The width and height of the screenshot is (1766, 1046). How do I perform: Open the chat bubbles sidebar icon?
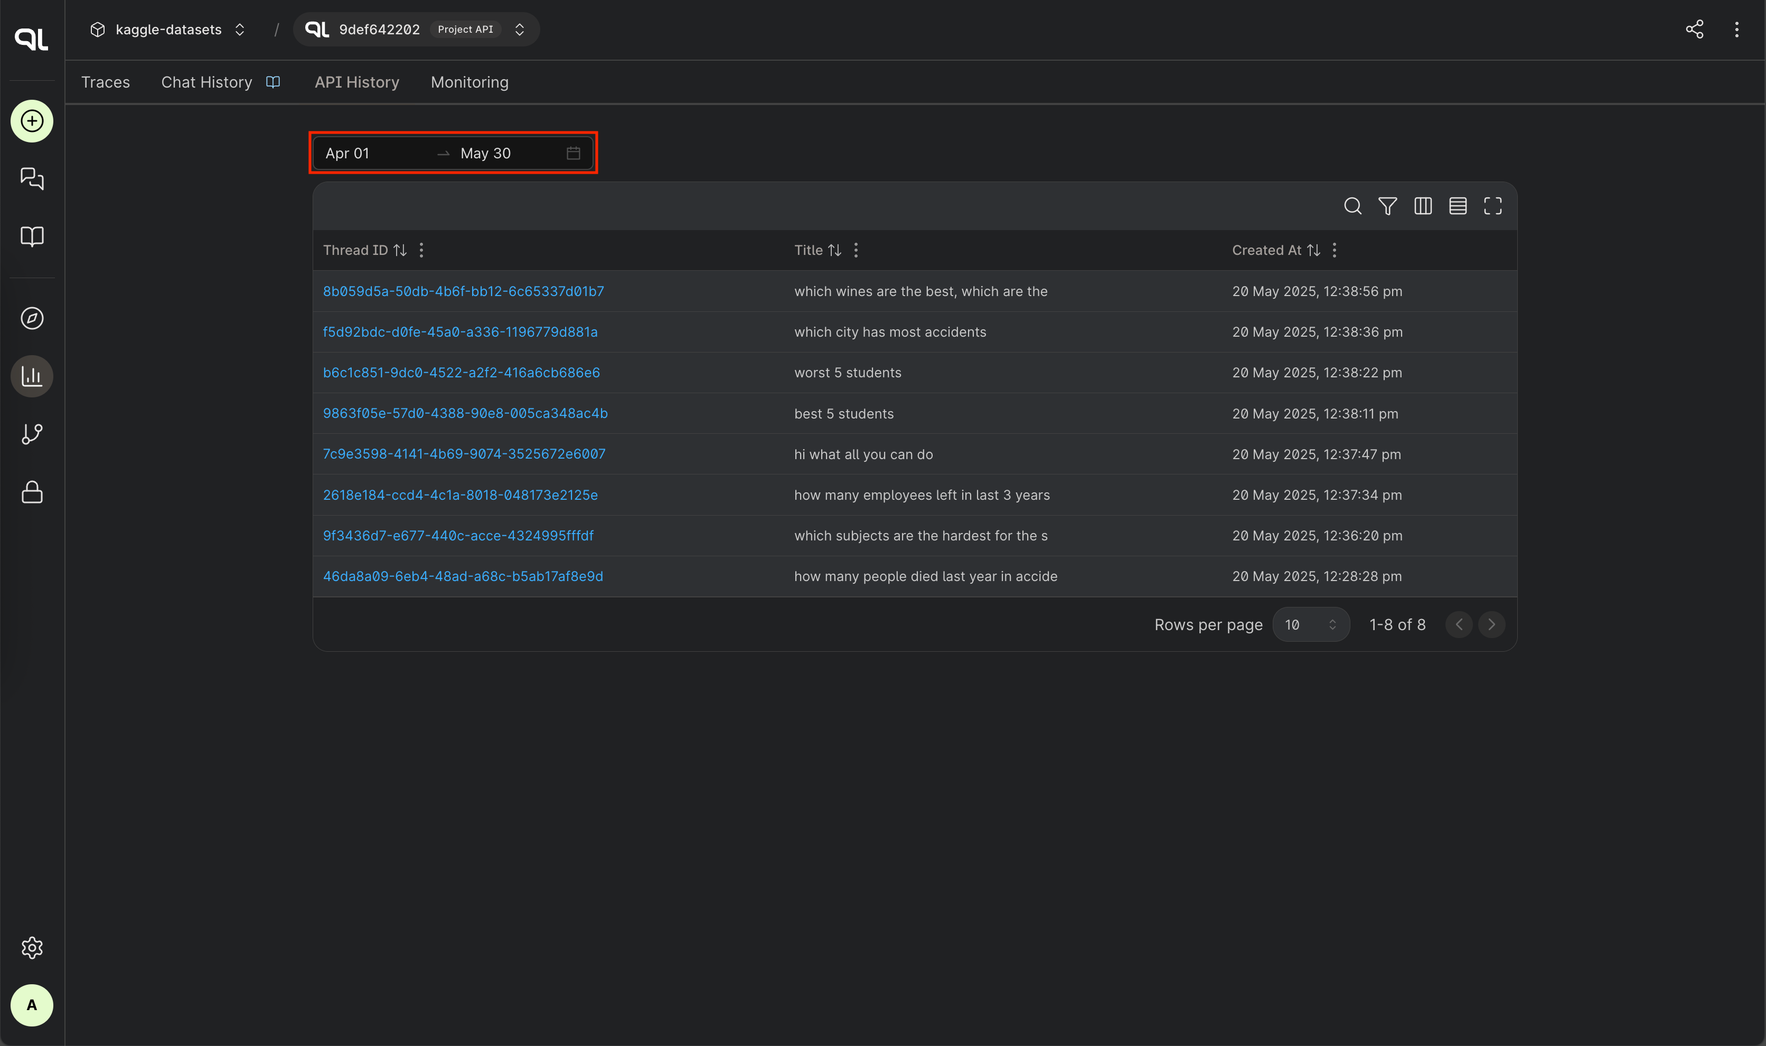(32, 178)
